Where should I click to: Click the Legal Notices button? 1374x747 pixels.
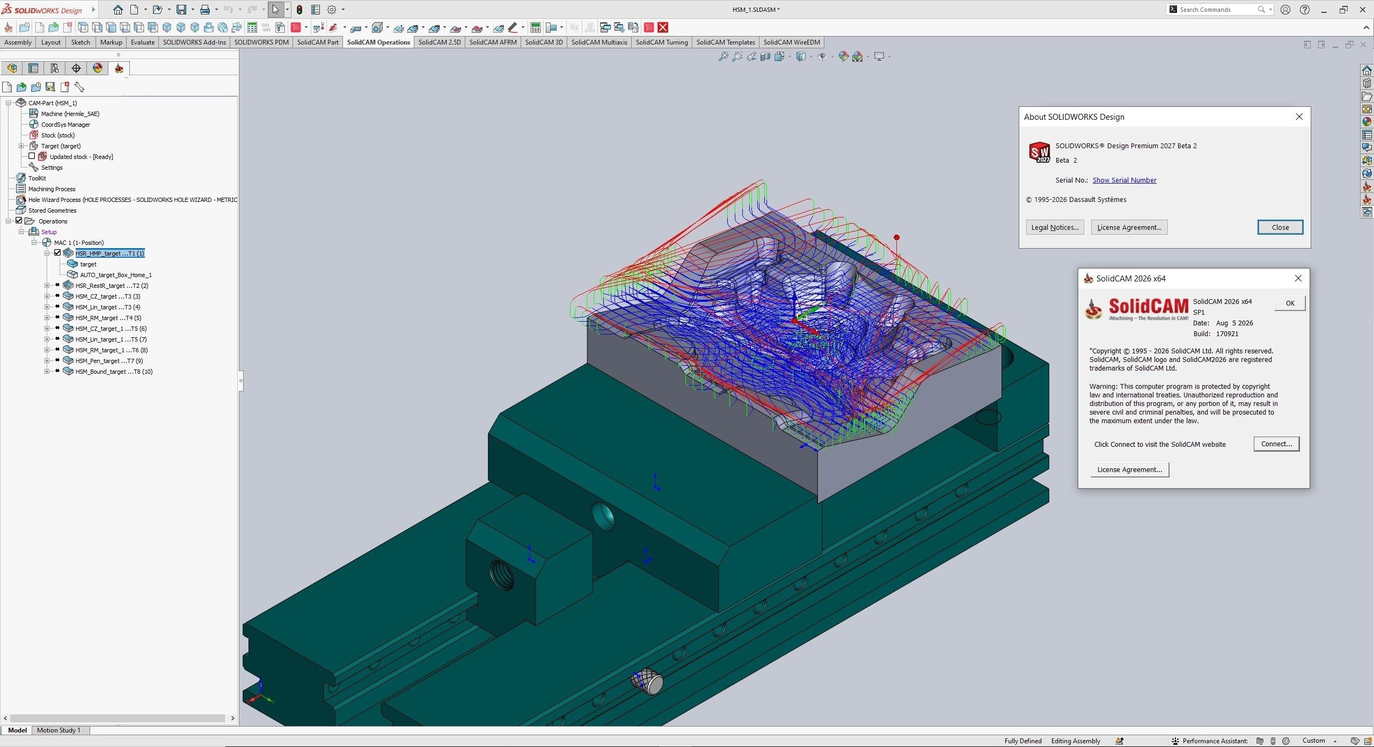[x=1055, y=227]
